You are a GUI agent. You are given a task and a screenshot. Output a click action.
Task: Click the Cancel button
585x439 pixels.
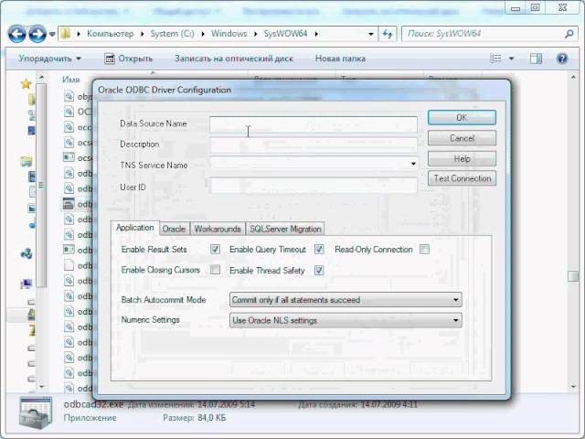pos(462,138)
